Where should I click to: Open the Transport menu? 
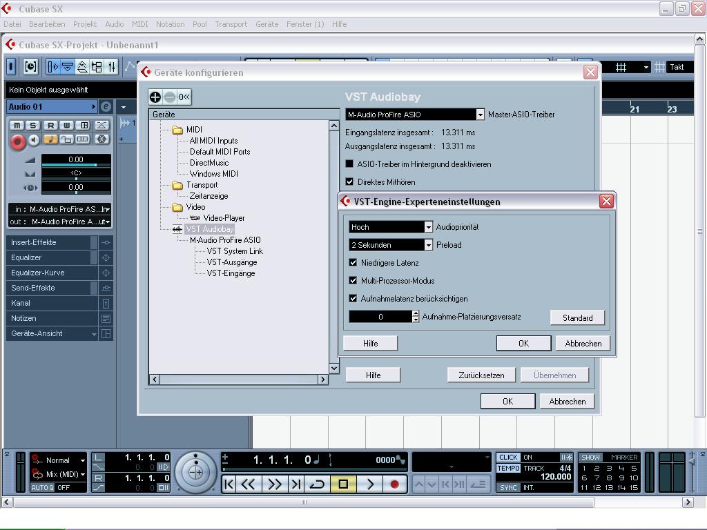tap(231, 24)
